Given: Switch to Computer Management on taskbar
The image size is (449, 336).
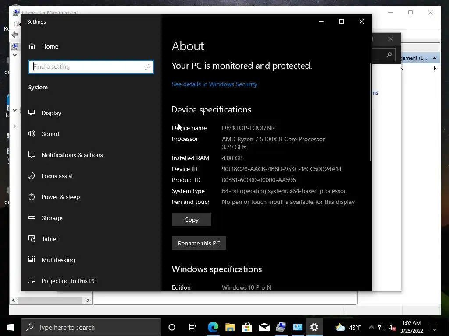Looking at the screenshot, I should click(x=281, y=327).
